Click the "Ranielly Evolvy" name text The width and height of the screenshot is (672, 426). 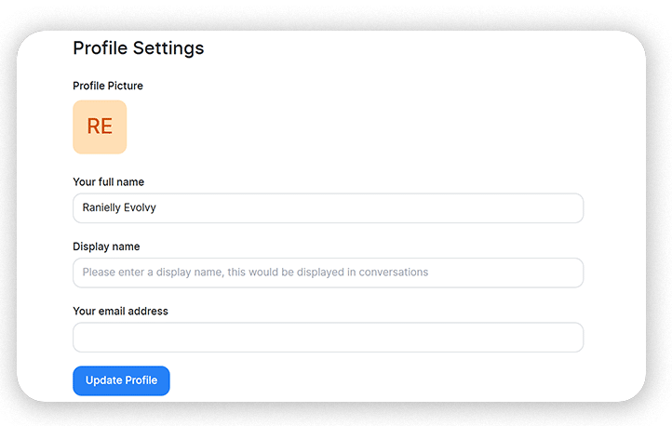point(119,208)
